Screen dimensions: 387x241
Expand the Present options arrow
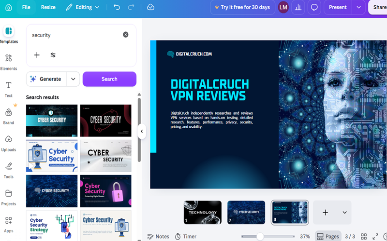358,7
